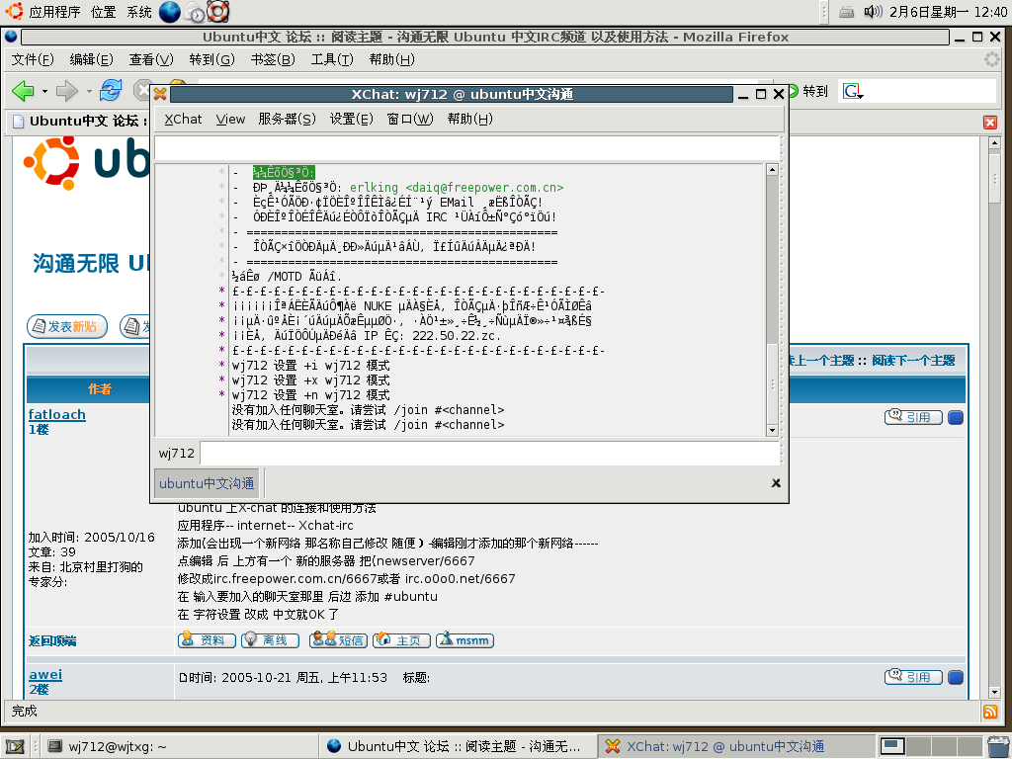Open Firefox 转到(G) menu
Screen dimensions: 1012x759
[211, 59]
